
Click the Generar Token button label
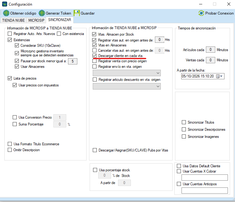pos(58,13)
